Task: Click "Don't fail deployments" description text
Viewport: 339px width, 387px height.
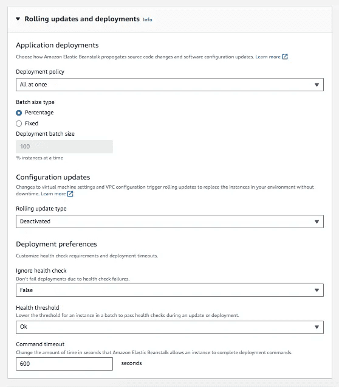Action: 73,279
